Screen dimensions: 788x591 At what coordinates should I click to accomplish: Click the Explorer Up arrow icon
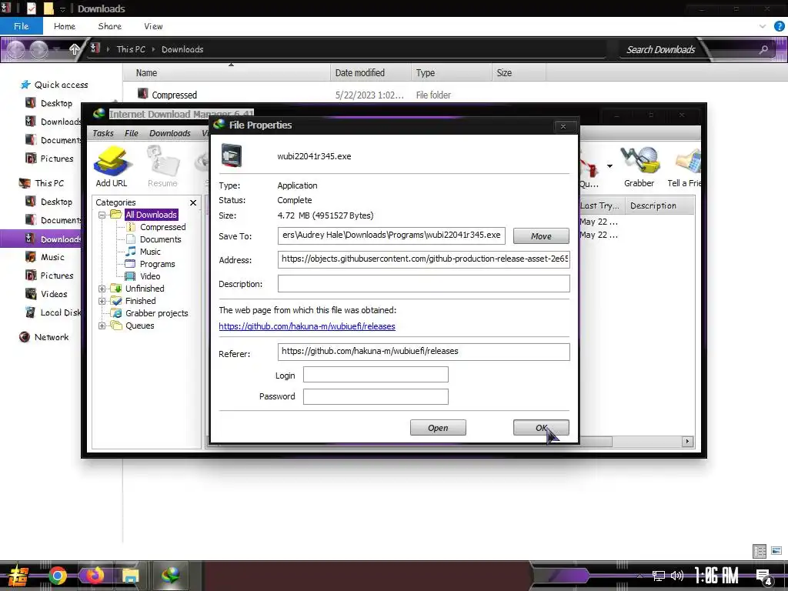75,49
